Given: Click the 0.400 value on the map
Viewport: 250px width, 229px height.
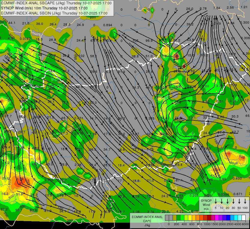Looking at the screenshot, I should pyautogui.click(x=237, y=178).
